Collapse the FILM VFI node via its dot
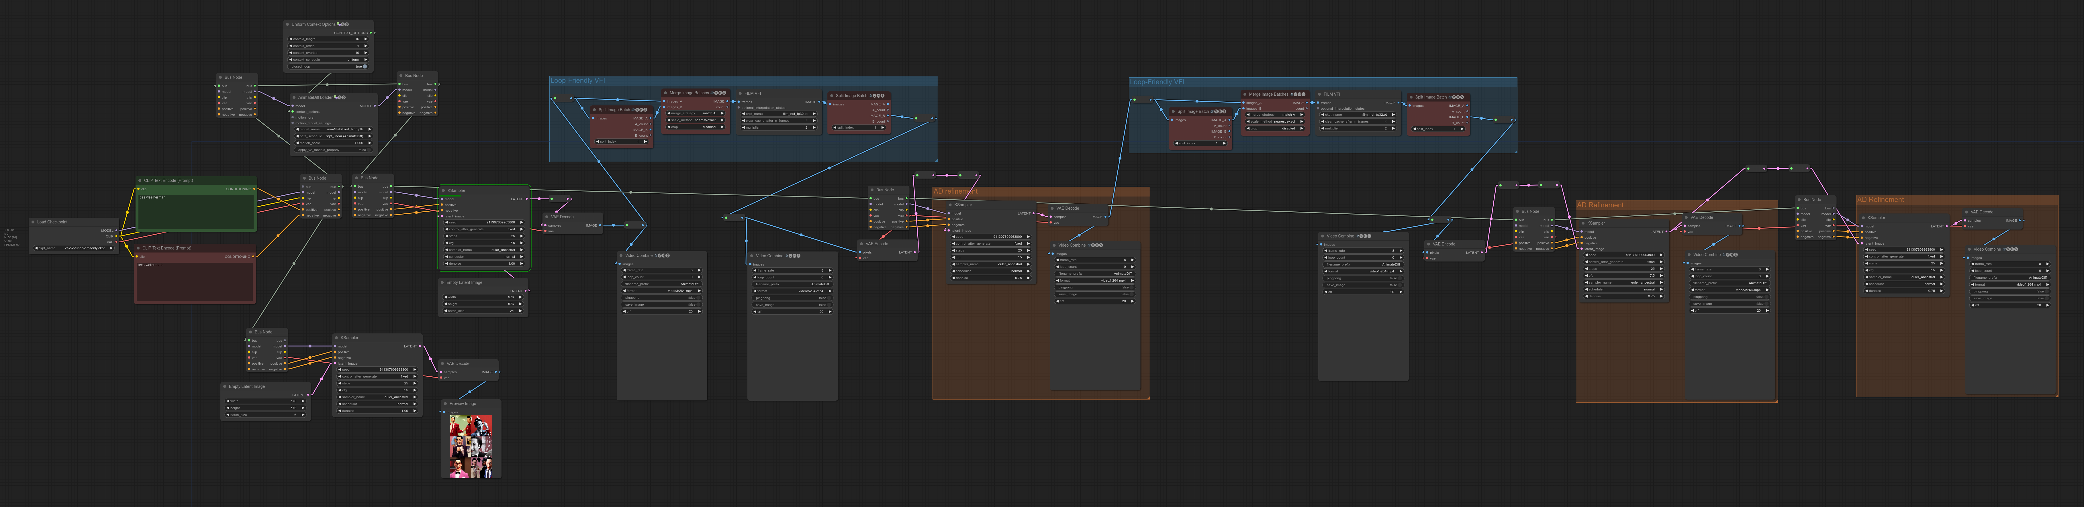The width and height of the screenshot is (2084, 507). [x=740, y=93]
